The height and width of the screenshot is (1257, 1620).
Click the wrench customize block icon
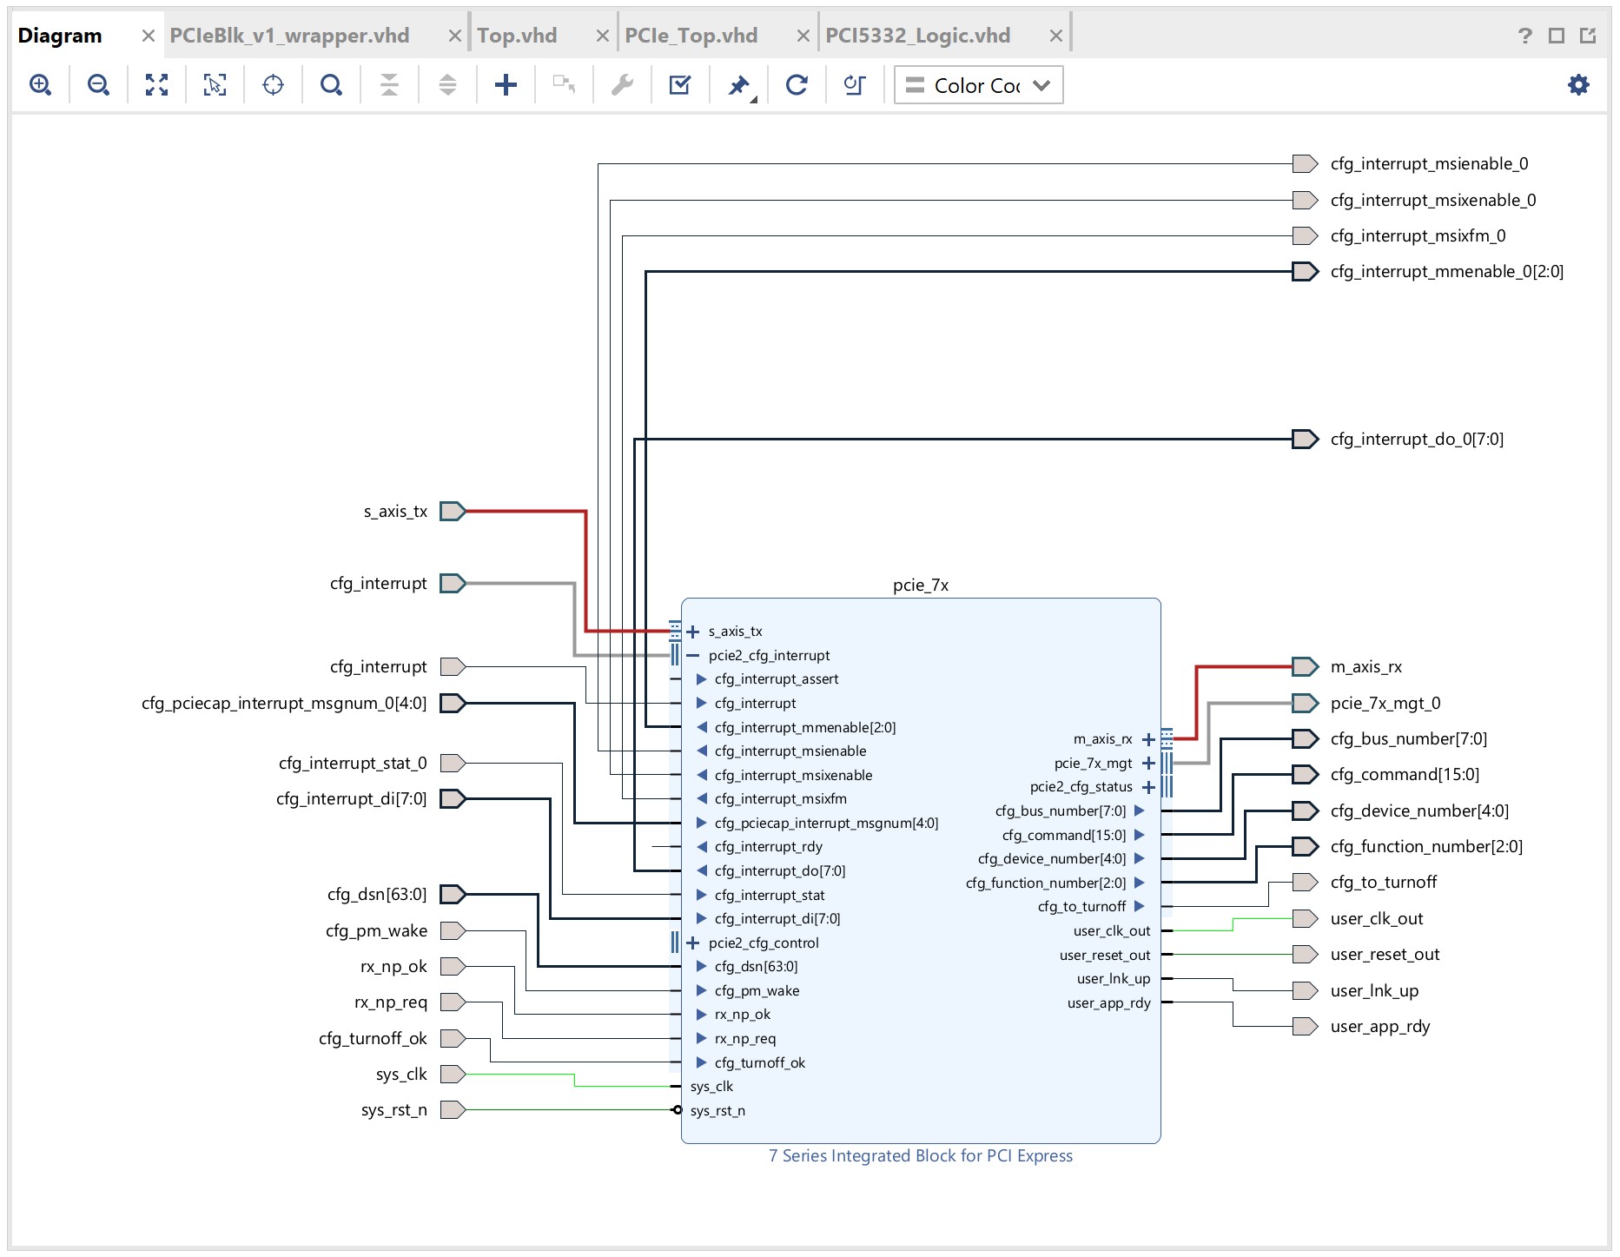622,85
